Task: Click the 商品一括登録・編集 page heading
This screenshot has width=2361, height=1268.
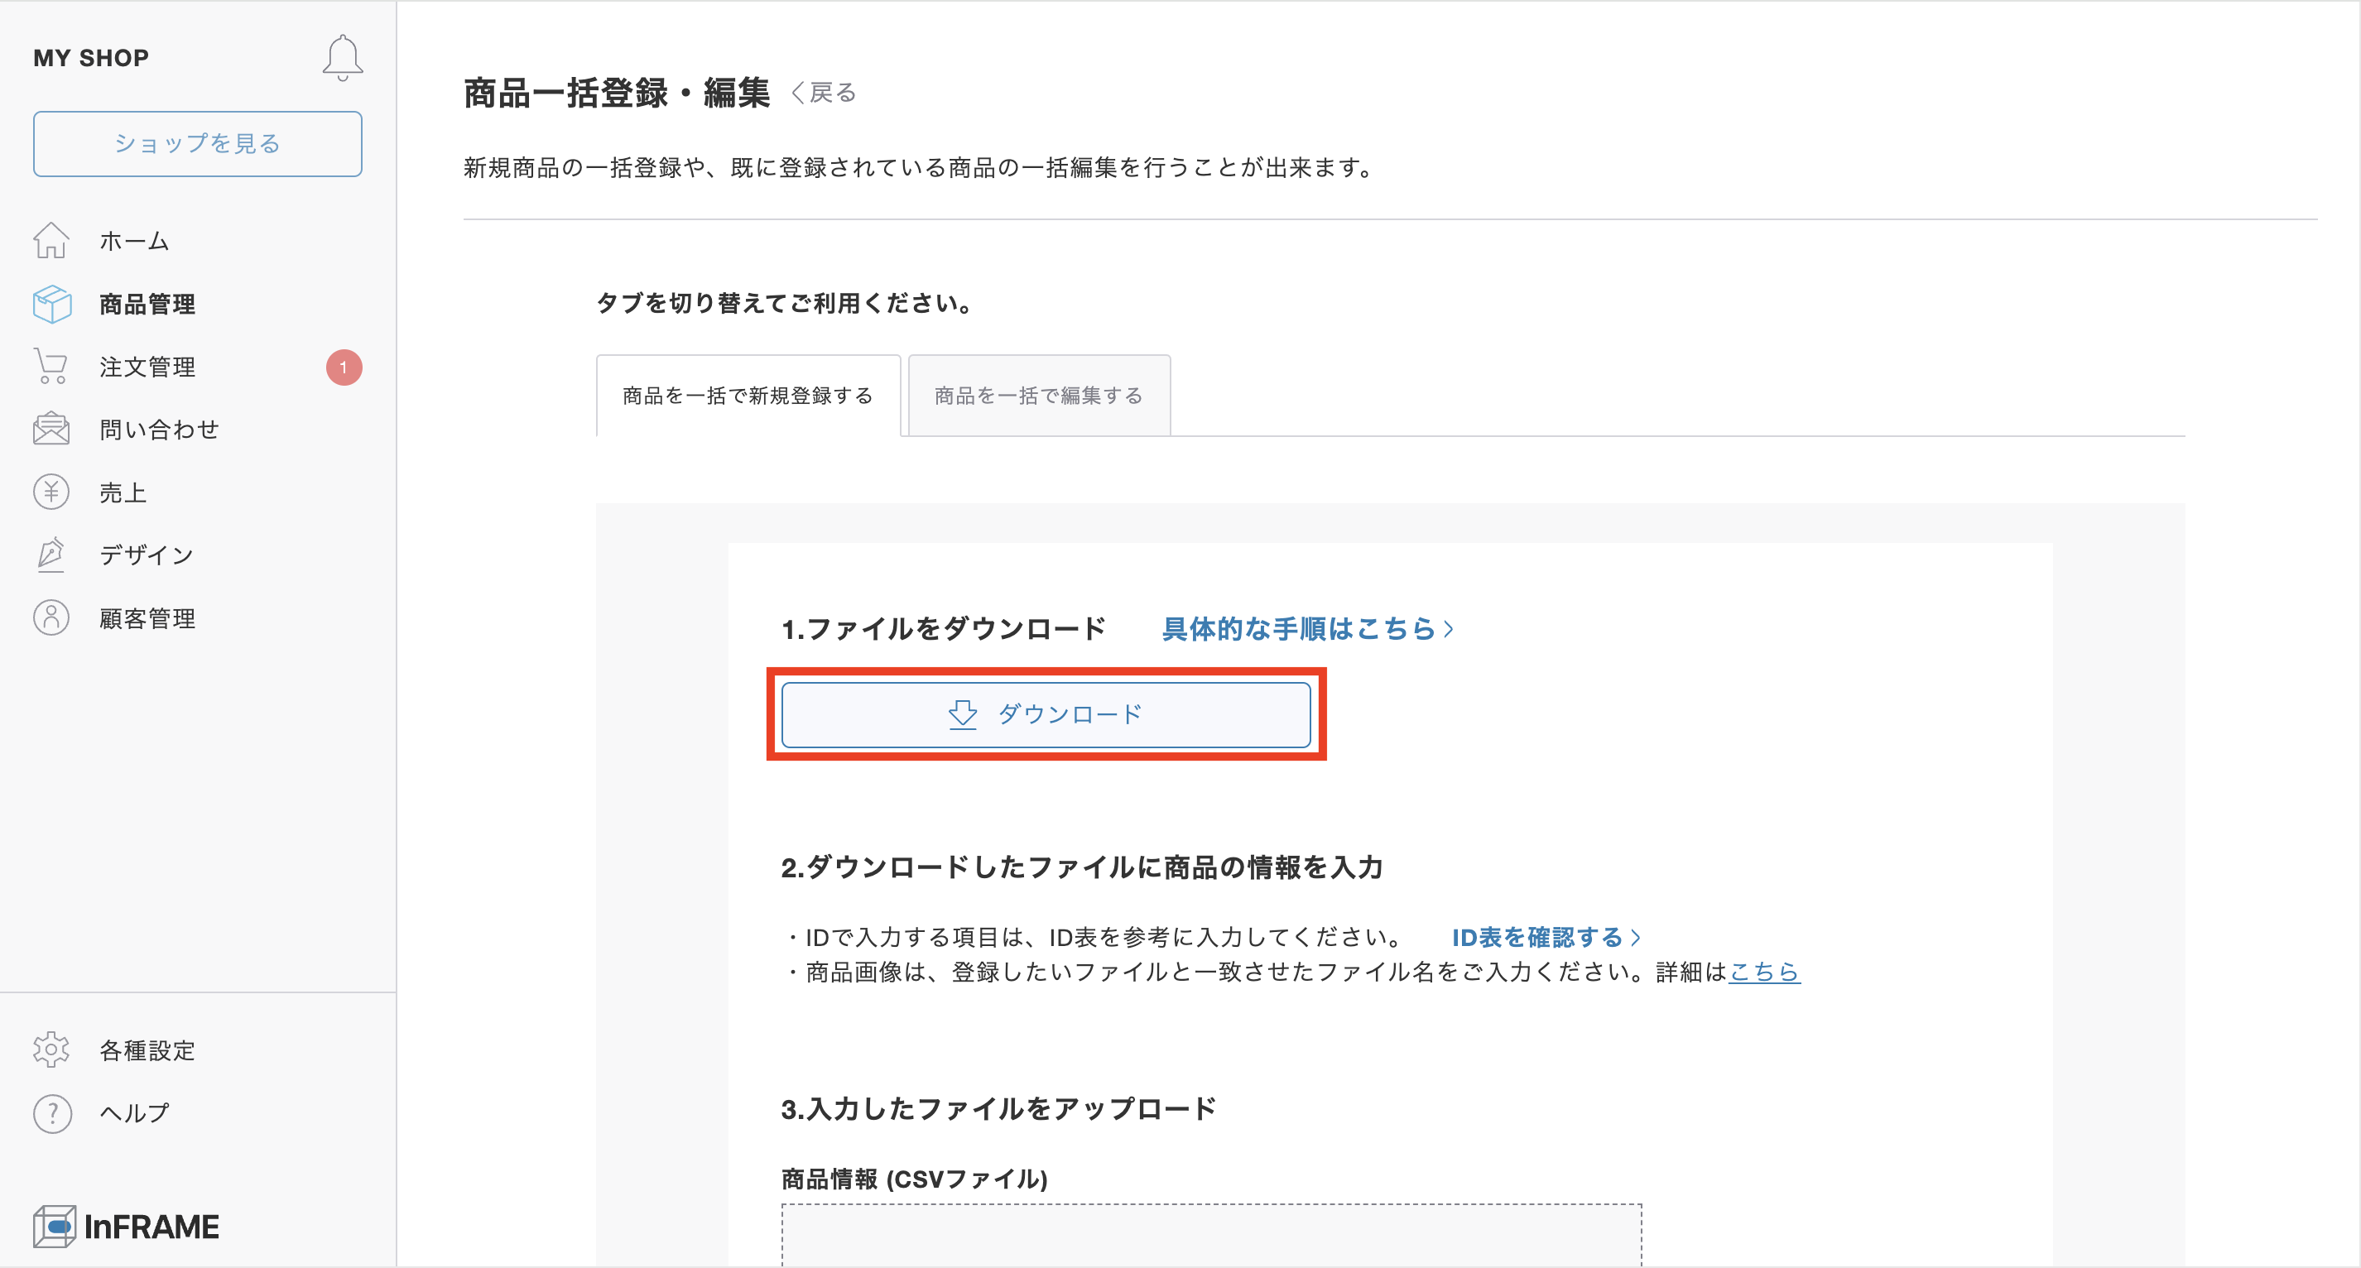Action: click(616, 93)
